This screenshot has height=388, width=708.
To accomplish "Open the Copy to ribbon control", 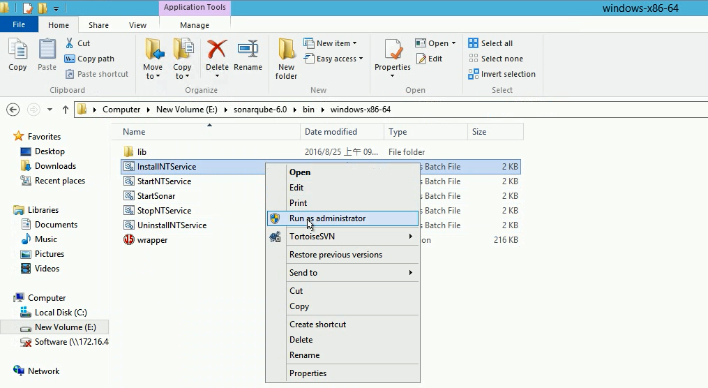I will click(182, 59).
